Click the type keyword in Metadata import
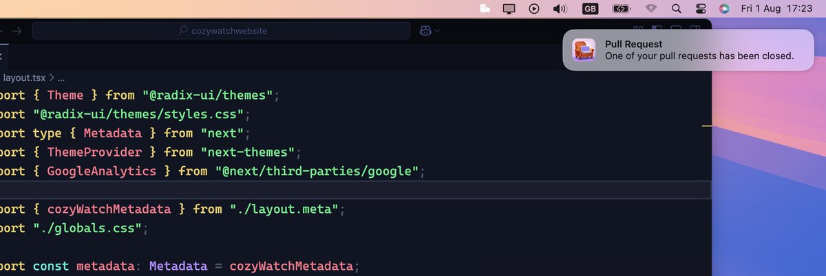The image size is (826, 276). 47,133
